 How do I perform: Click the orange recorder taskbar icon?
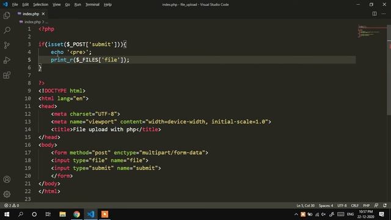pos(104,215)
